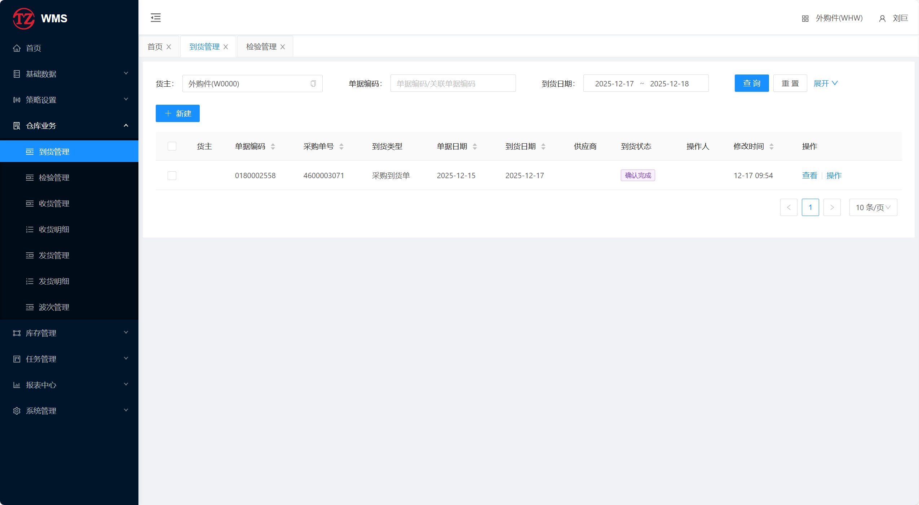Collapse the sidebar with the fold menu icon
This screenshot has height=505, width=919.
[x=156, y=18]
